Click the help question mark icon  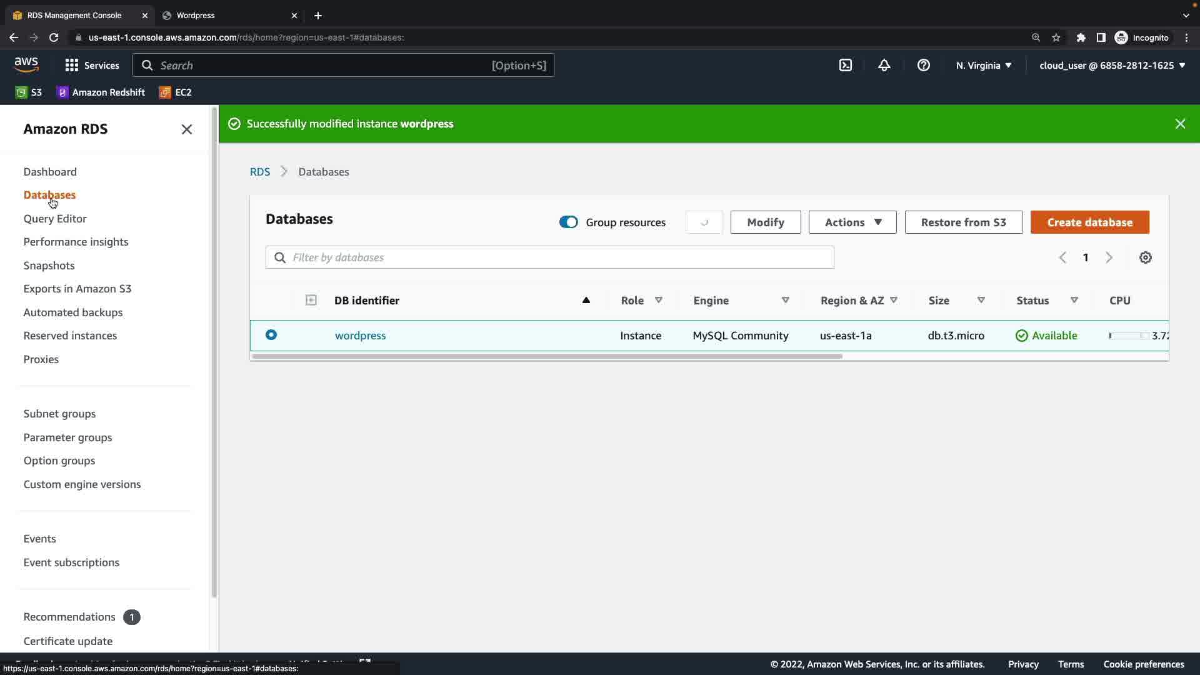923,65
